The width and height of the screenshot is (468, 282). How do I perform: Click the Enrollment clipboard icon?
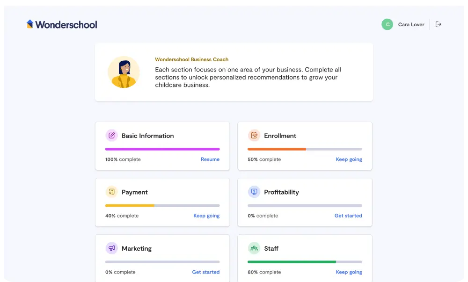(x=254, y=136)
